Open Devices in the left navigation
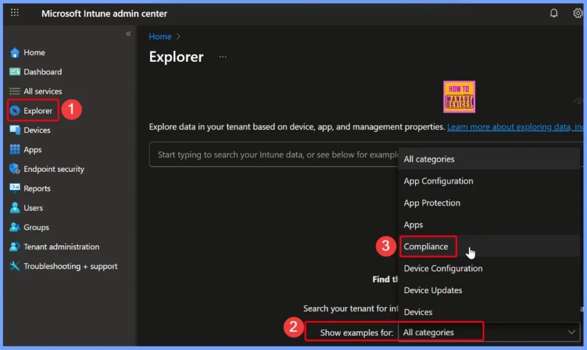The height and width of the screenshot is (350, 587). pyautogui.click(x=37, y=130)
